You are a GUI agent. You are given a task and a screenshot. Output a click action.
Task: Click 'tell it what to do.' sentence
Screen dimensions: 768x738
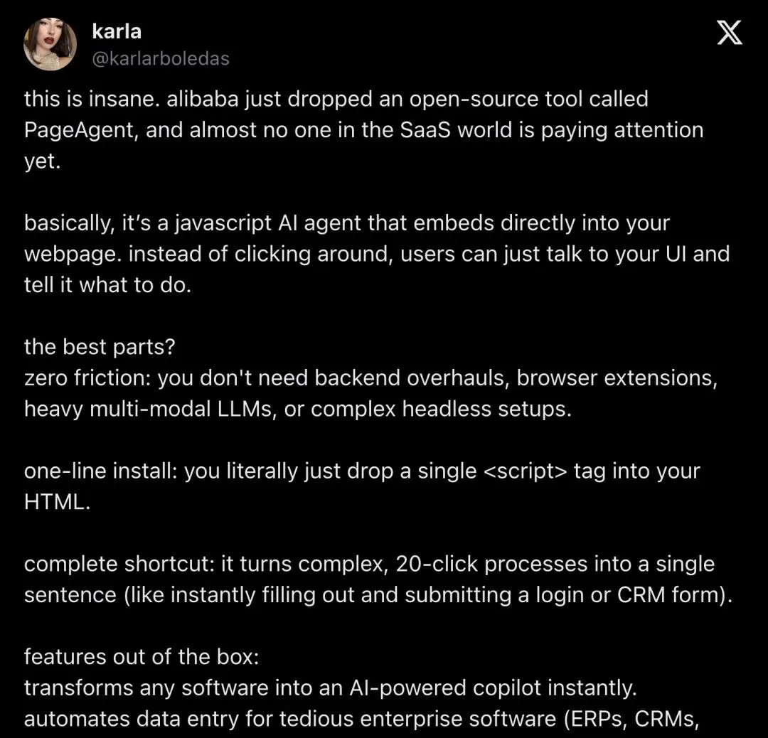tap(108, 285)
